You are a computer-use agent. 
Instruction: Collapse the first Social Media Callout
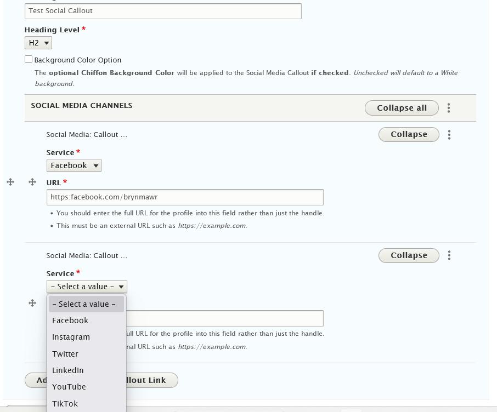(409, 134)
